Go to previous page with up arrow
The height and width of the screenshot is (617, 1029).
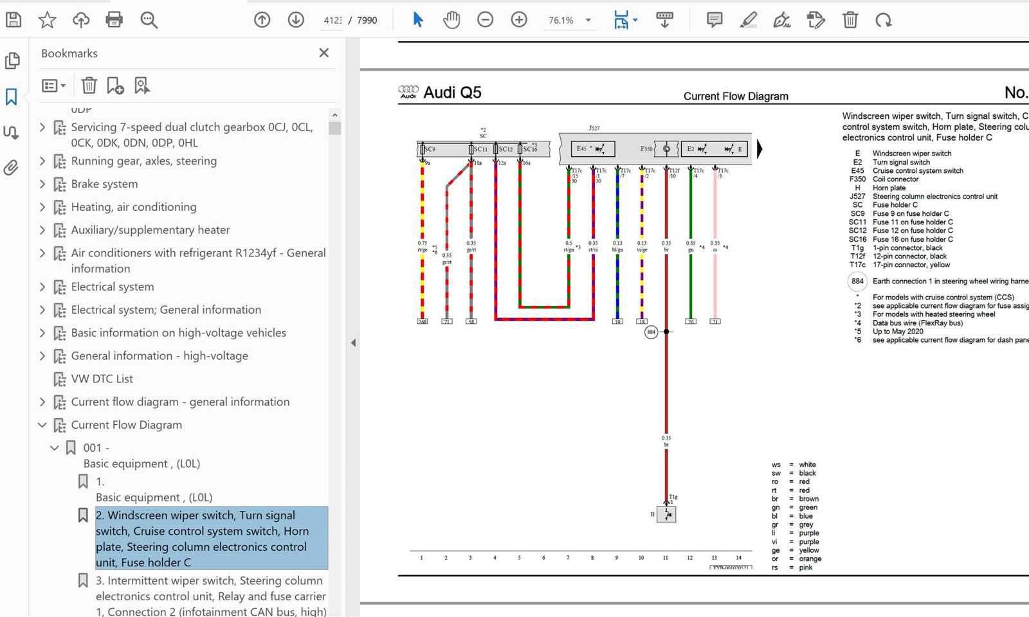click(262, 20)
